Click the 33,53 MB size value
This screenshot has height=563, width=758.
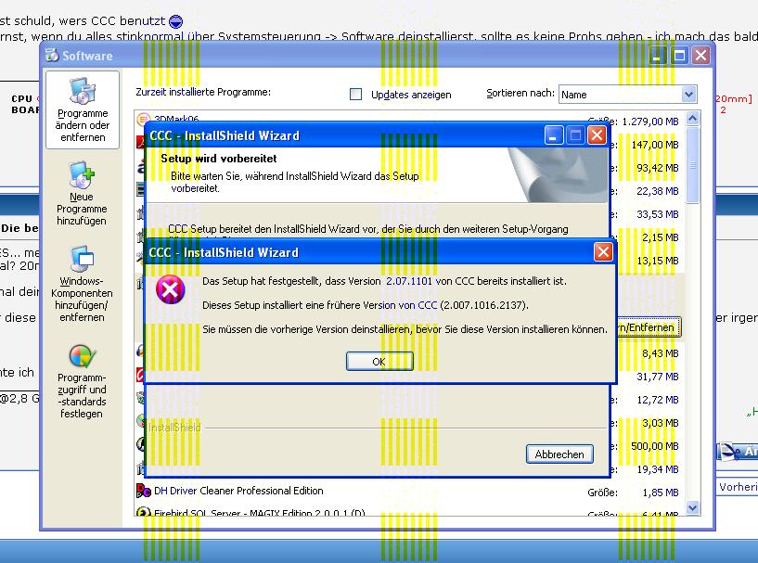coord(658,214)
